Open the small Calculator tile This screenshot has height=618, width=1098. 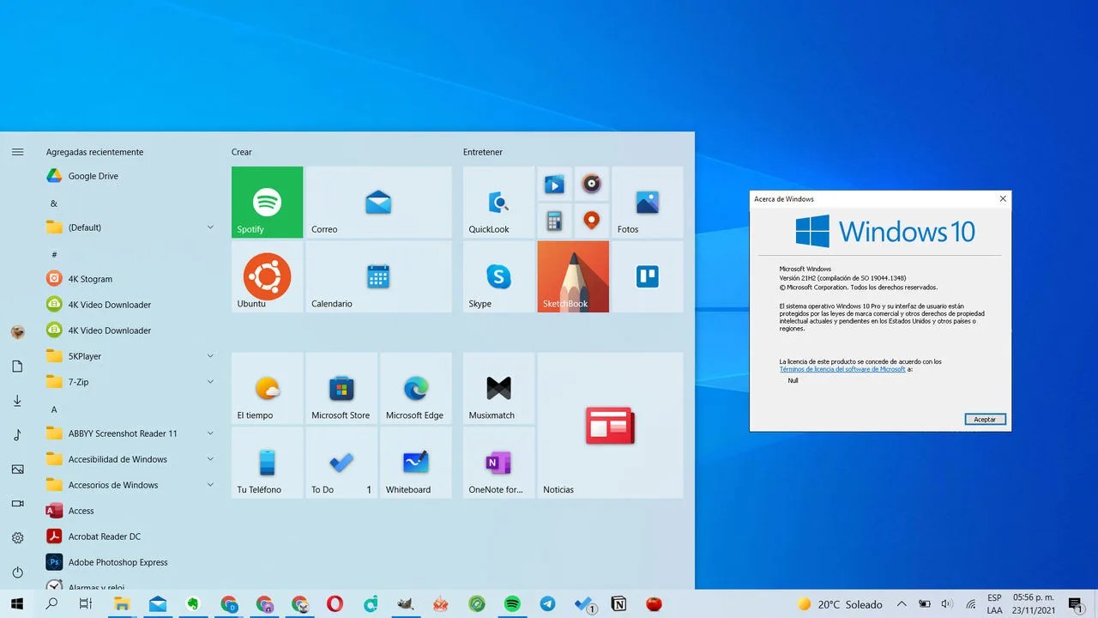click(554, 221)
